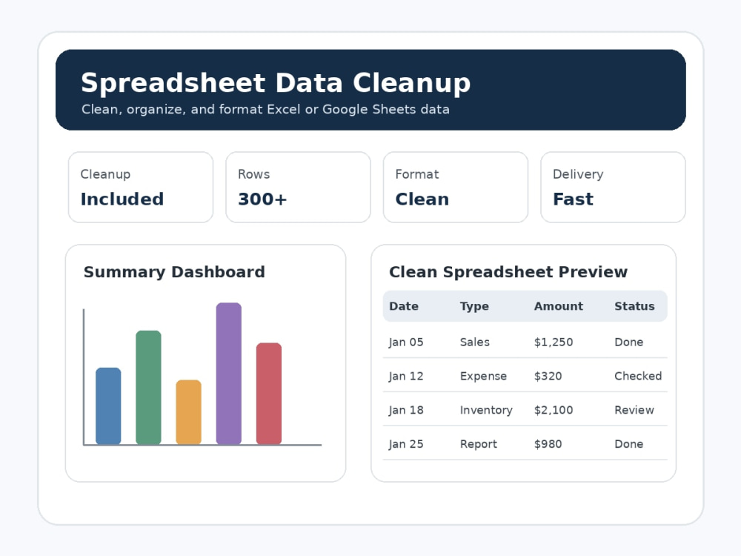741x556 pixels.
Task: Select the tall purple chart bar
Action: coord(229,374)
